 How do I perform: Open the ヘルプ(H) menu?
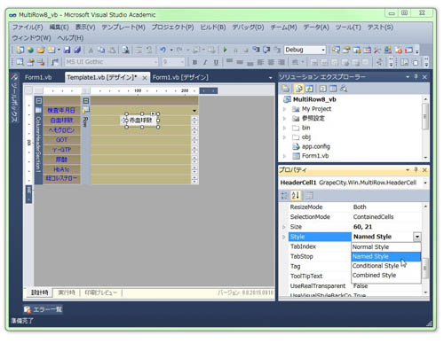click(x=70, y=38)
